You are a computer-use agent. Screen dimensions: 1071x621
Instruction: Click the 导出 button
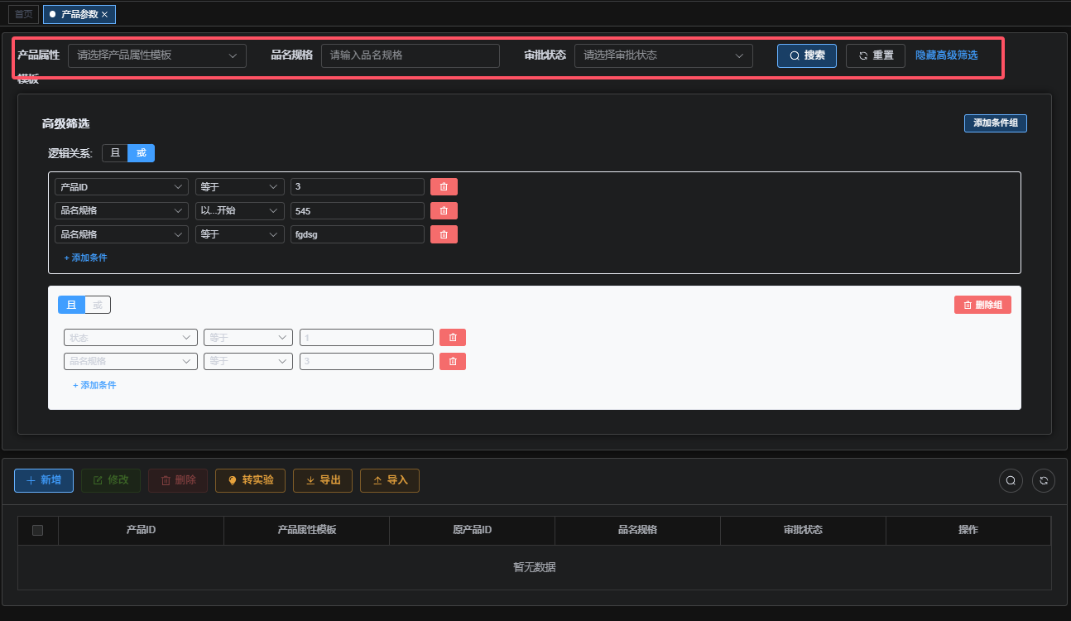[323, 480]
